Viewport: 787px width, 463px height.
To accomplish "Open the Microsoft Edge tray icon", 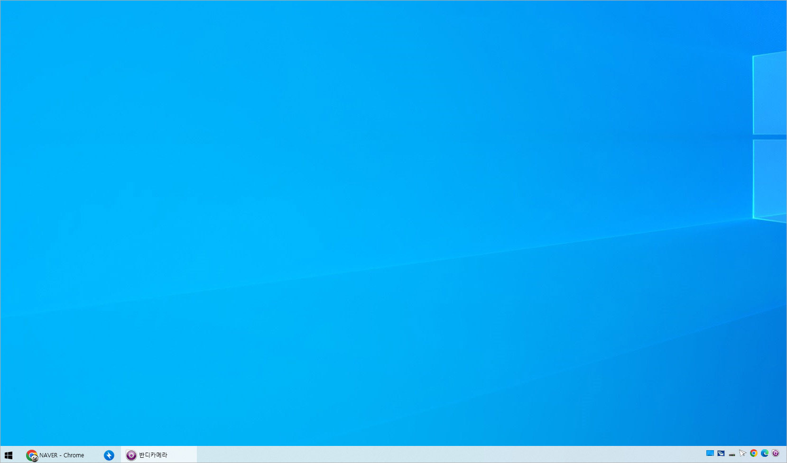I will pyautogui.click(x=765, y=454).
